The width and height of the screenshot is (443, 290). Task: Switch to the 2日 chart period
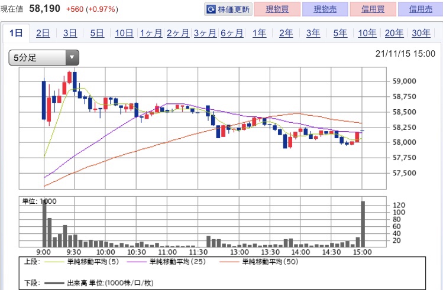pyautogui.click(x=43, y=33)
